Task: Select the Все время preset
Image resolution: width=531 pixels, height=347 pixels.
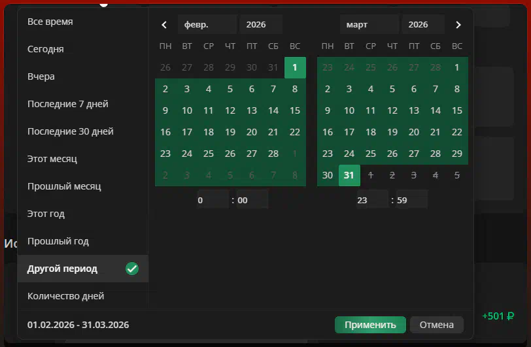Action: (50, 22)
